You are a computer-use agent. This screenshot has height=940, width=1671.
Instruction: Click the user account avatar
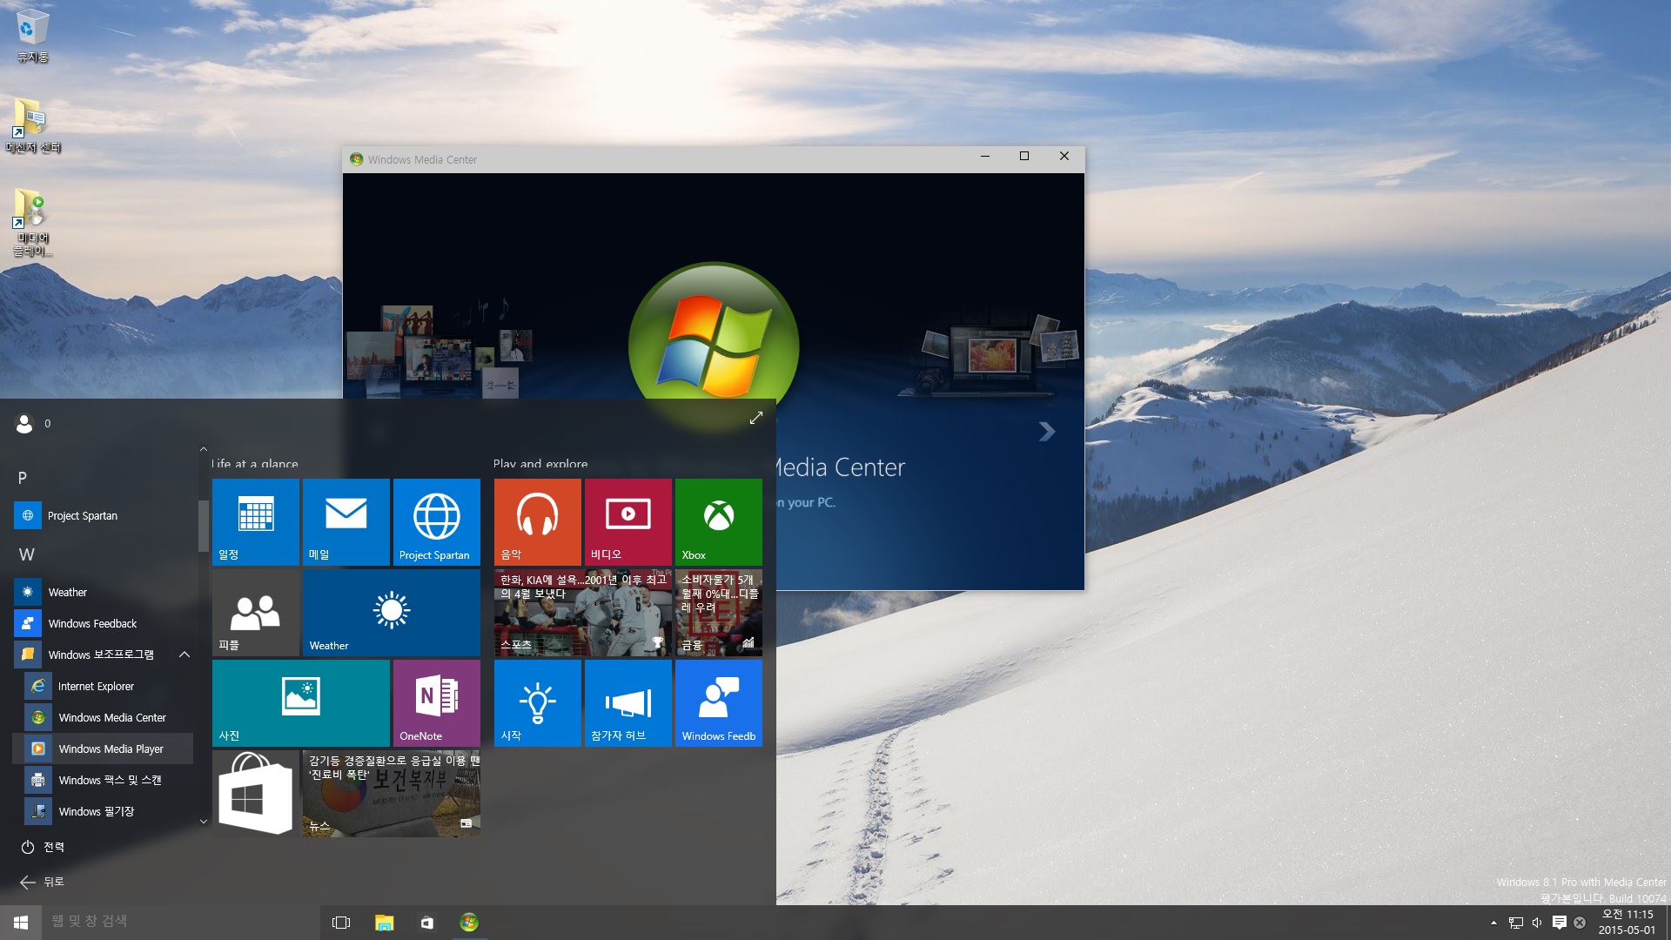[24, 424]
